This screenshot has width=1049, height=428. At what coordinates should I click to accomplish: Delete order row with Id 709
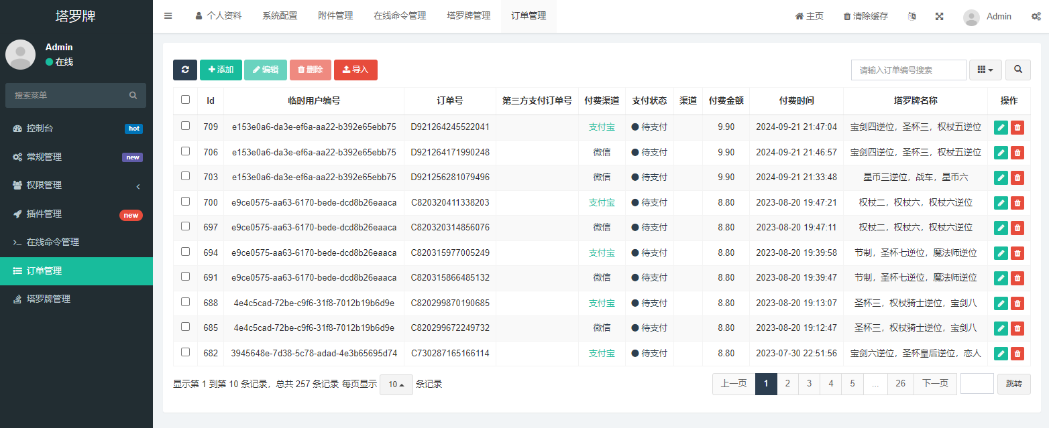(x=1017, y=127)
